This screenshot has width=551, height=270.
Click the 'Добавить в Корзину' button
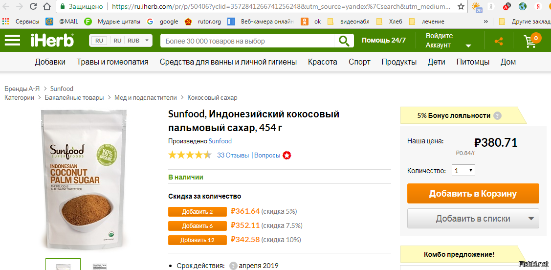coord(473,194)
